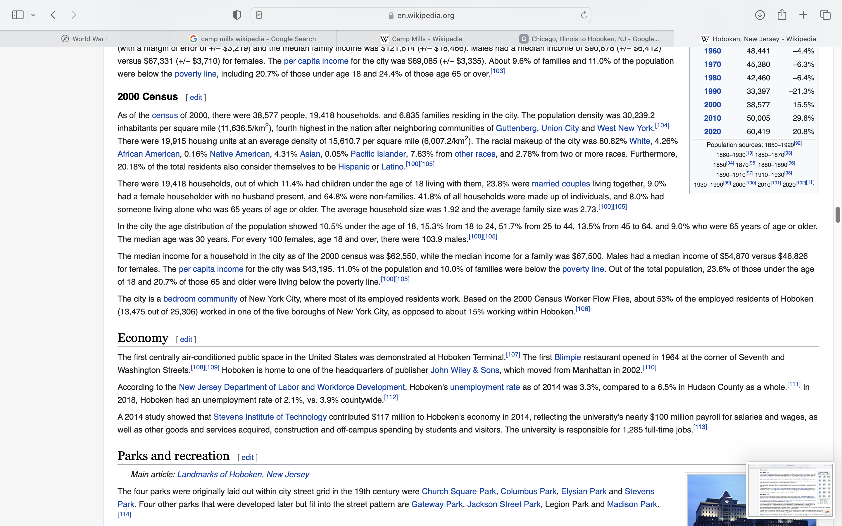Click the forward navigation arrow
The width and height of the screenshot is (842, 526).
pos(74,15)
